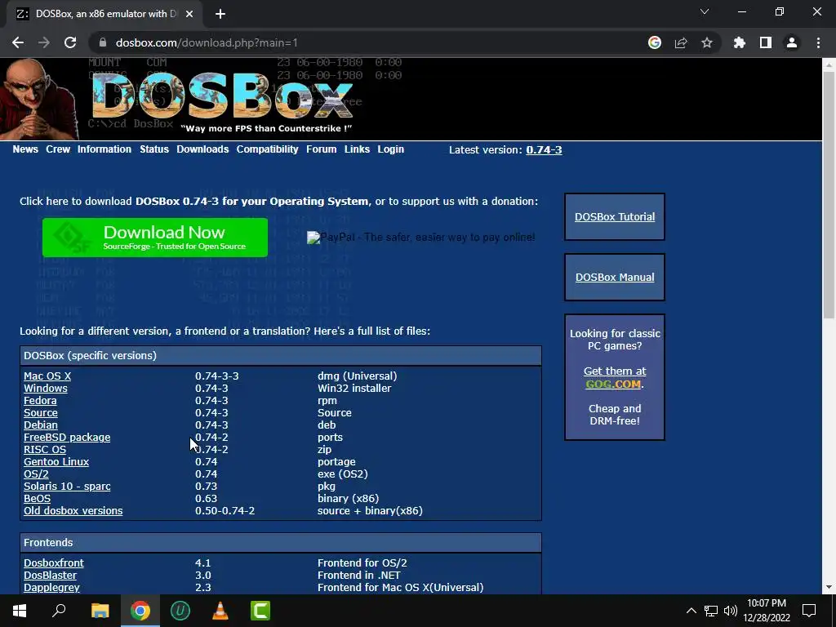Click the Fedora rpm link
This screenshot has width=836, height=627.
pos(40,400)
